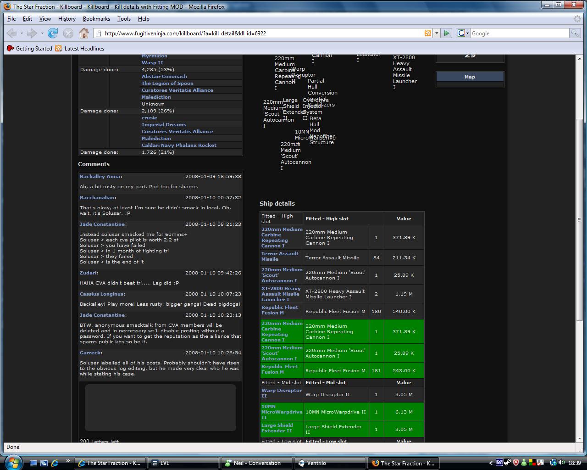Open the Home page button
The height and width of the screenshot is (470, 587).
83,33
